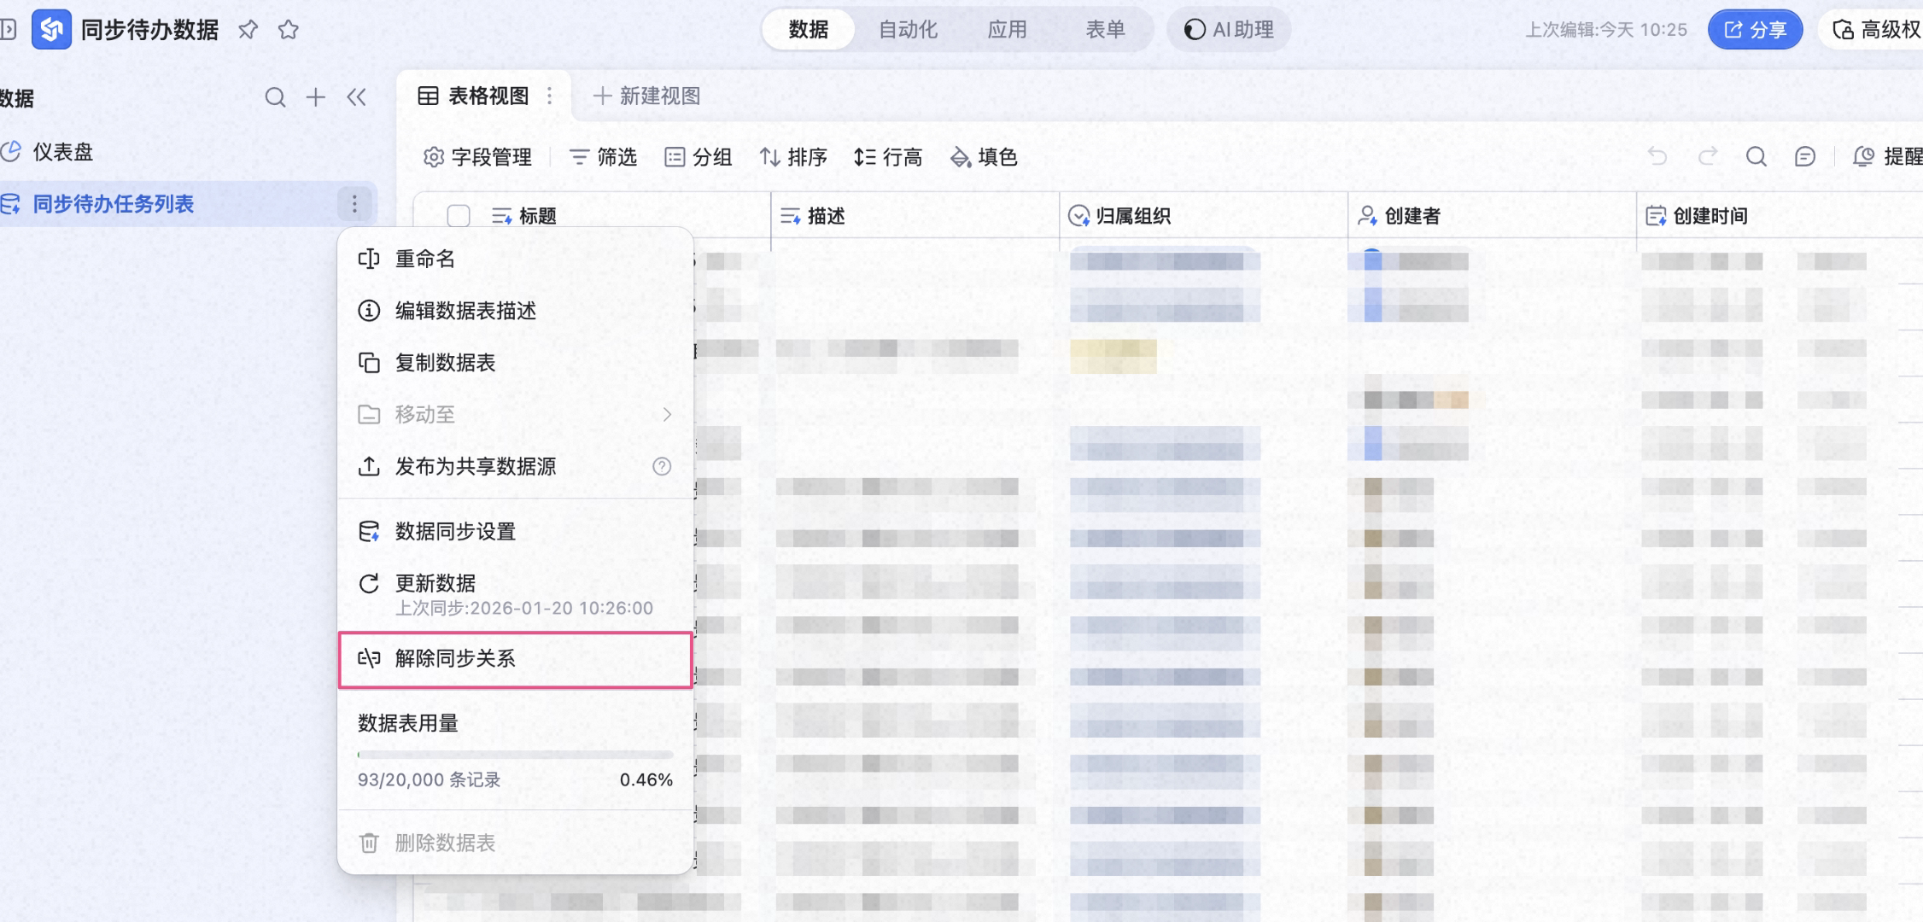1923x922 pixels.
Task: Add new item with sidebar plus icon
Action: [x=316, y=97]
